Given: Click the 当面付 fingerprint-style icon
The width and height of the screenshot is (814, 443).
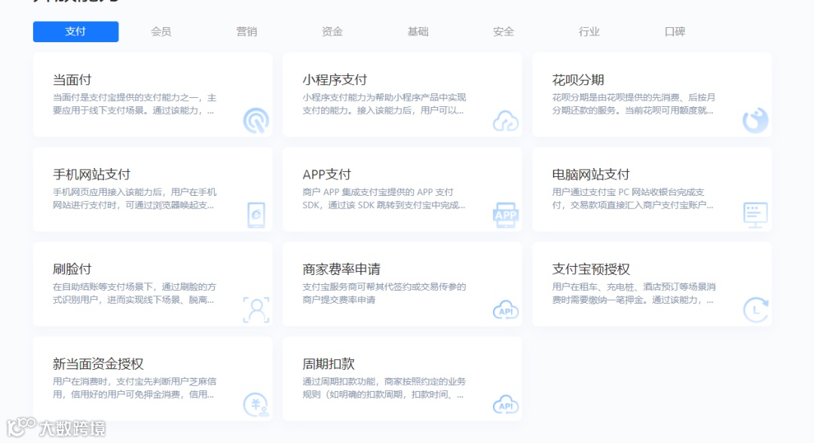Looking at the screenshot, I should pos(256,121).
